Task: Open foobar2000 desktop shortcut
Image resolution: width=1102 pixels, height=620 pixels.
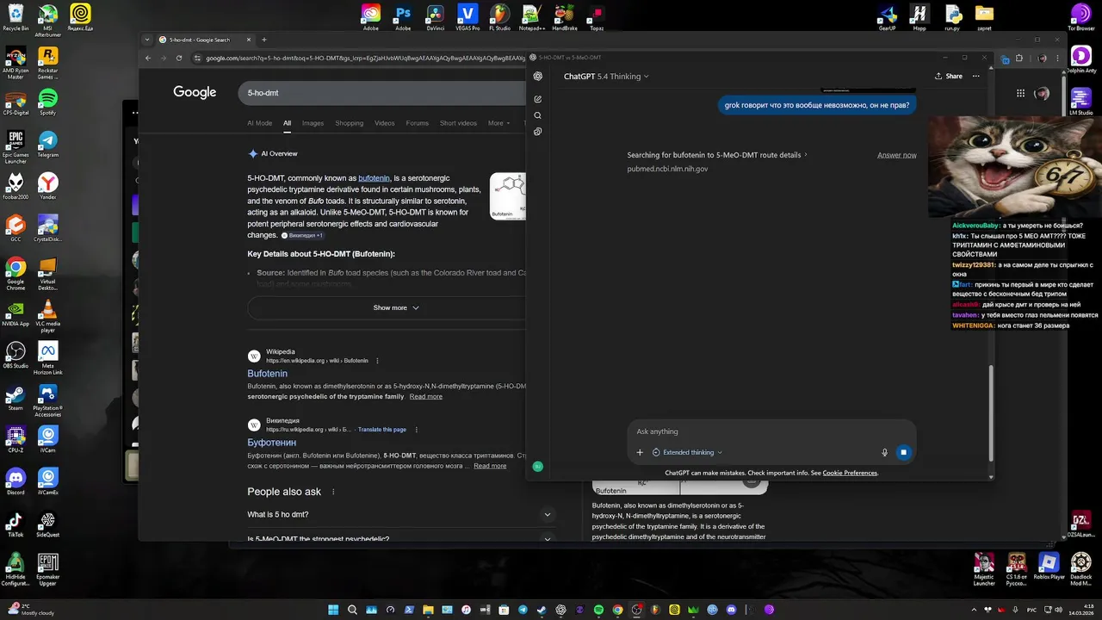Action: coord(15,185)
